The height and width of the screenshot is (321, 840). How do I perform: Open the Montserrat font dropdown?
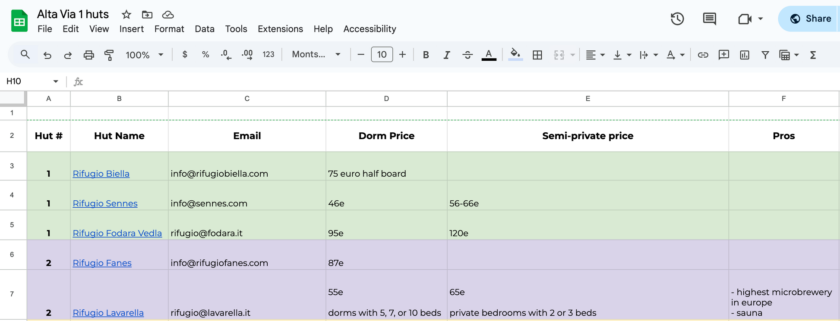(x=316, y=55)
